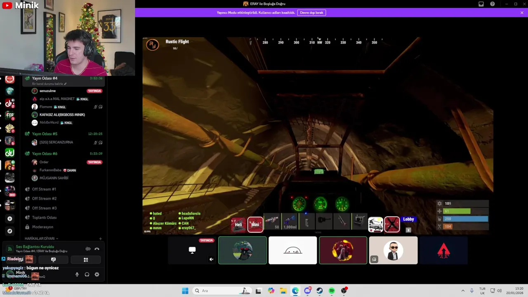Open File Explorer from the taskbar
Screen dimensions: 528x297
click(283, 291)
